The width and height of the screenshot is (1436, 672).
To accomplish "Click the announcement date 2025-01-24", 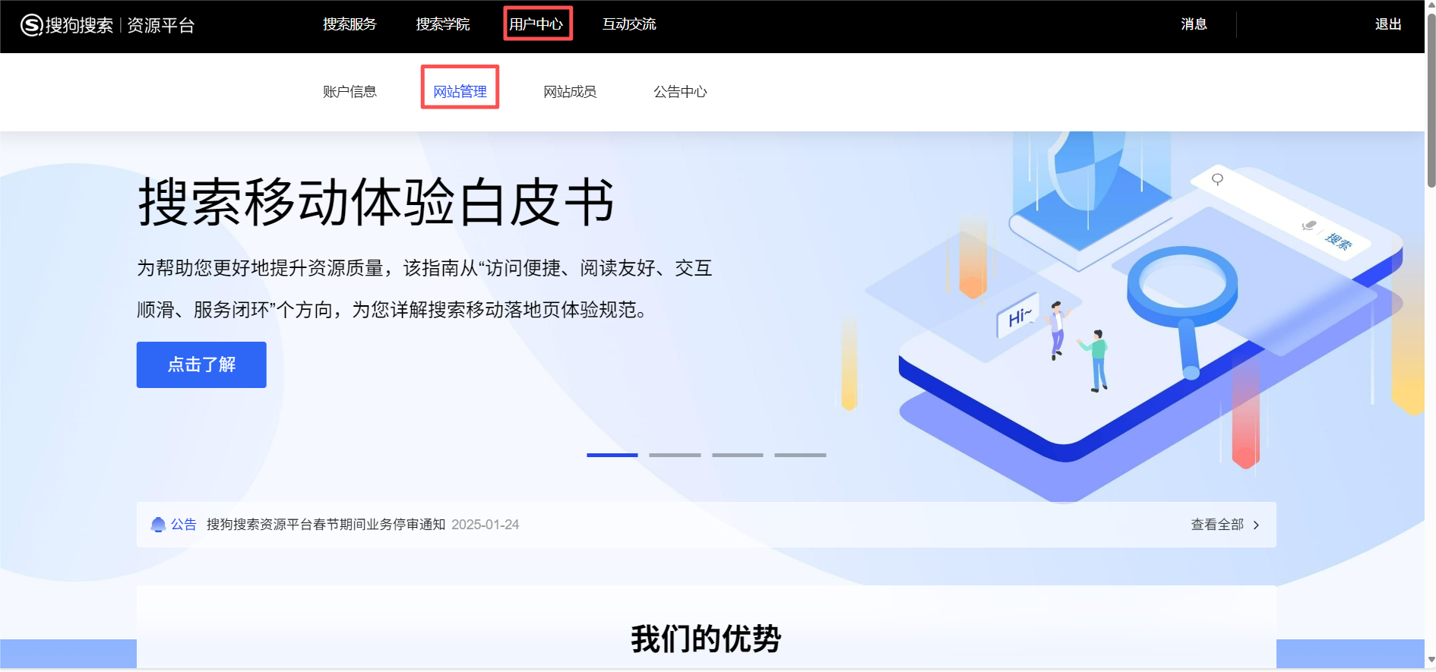I will pyautogui.click(x=486, y=525).
